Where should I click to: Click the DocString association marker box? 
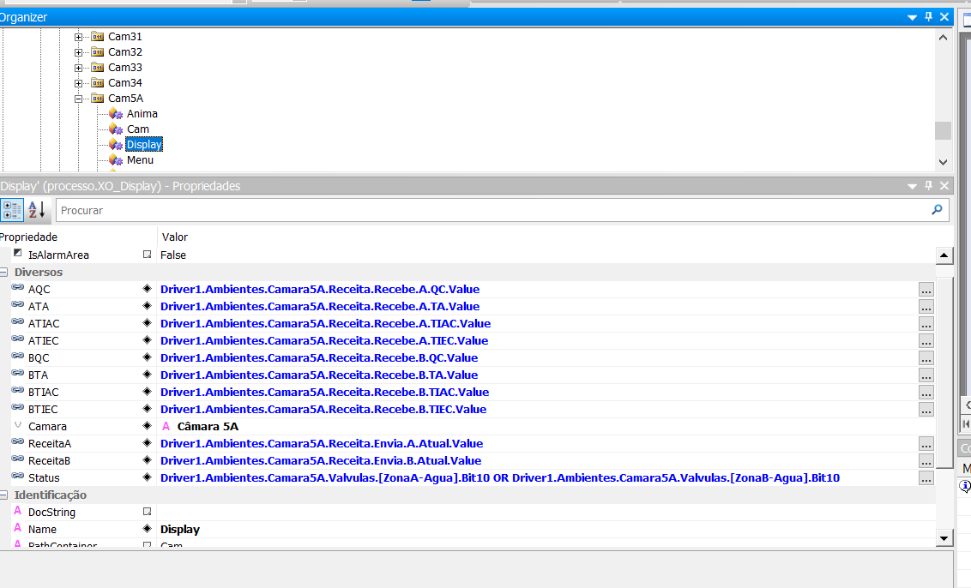tap(147, 512)
